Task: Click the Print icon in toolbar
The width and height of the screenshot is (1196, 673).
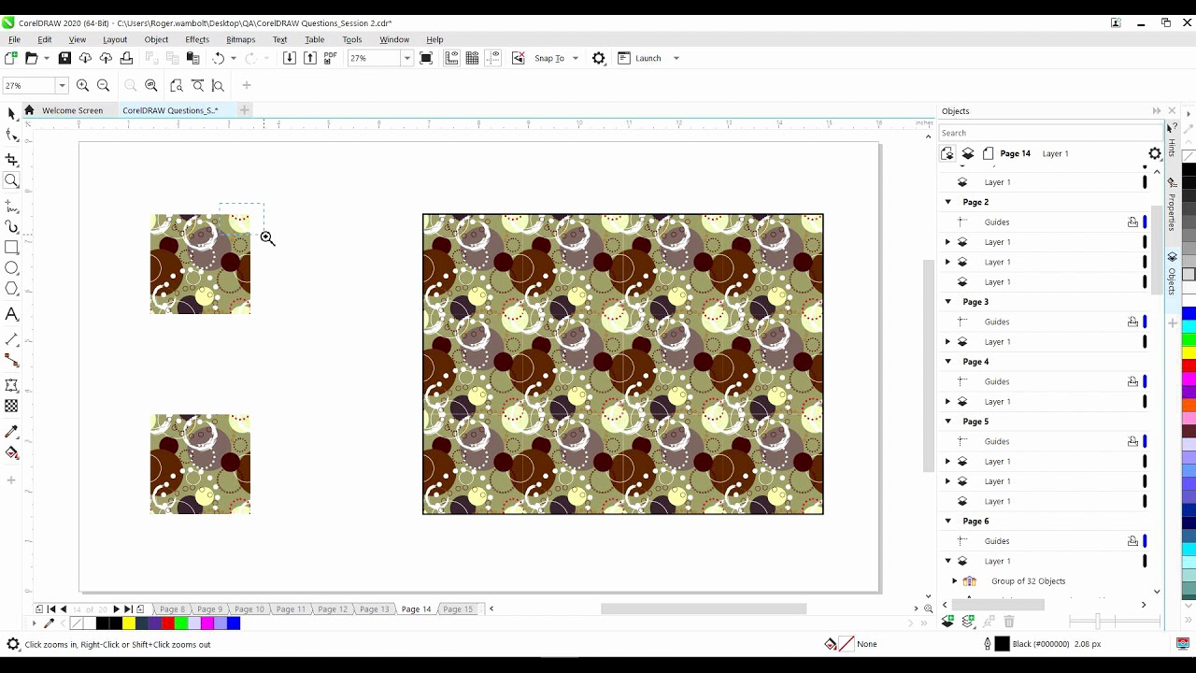Action: pos(126,58)
